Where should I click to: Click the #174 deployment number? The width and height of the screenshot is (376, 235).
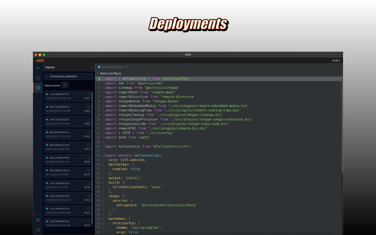coord(87,187)
